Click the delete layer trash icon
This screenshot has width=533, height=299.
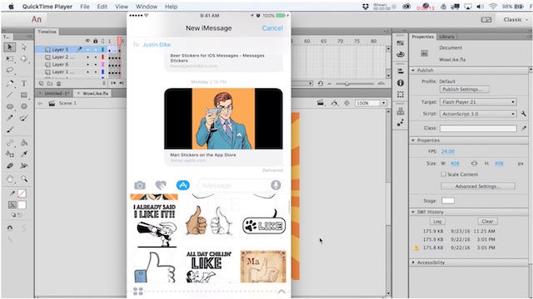pos(59,83)
